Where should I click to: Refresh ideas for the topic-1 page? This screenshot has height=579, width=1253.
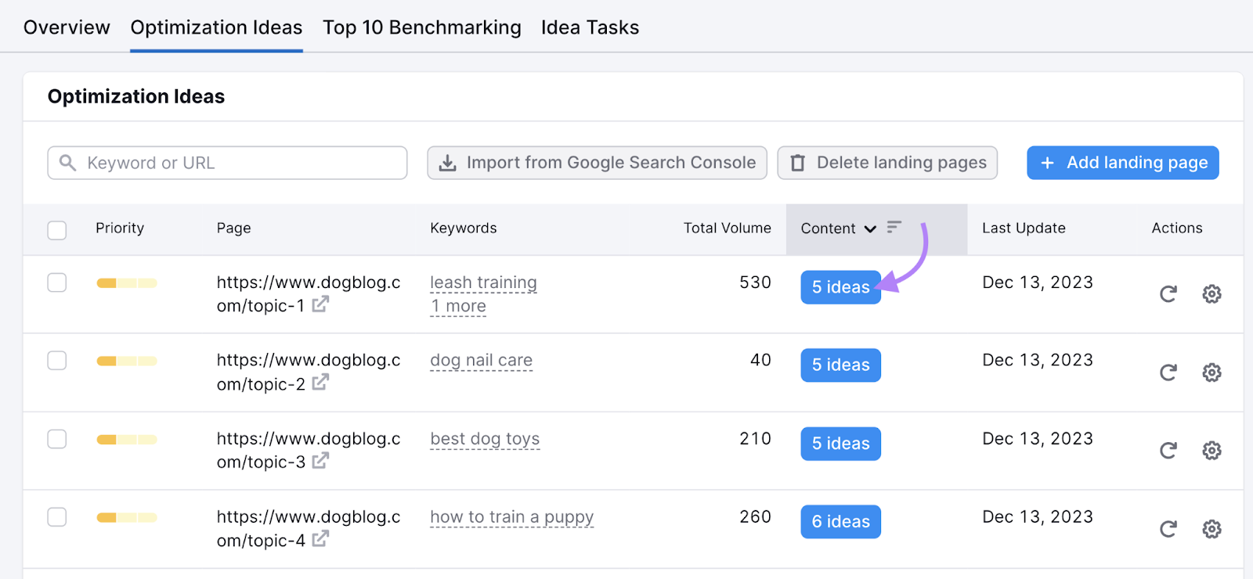click(x=1168, y=294)
